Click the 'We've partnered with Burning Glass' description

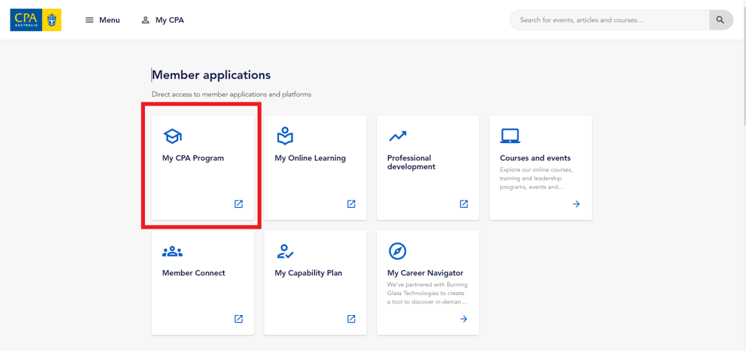(428, 294)
